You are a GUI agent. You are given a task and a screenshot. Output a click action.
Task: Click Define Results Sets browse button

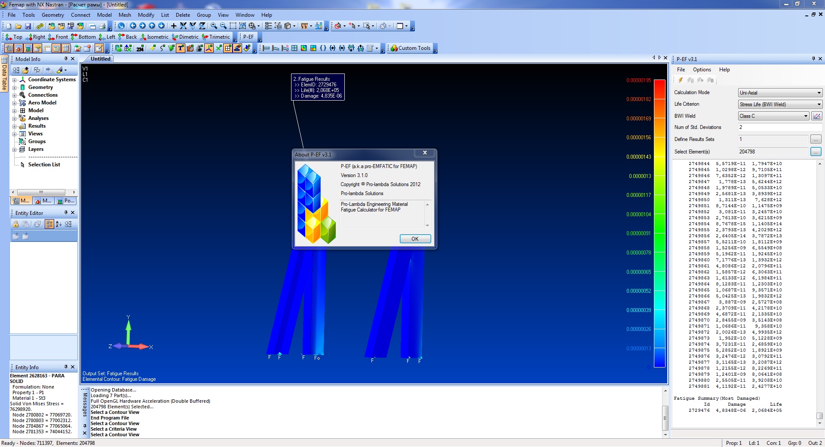pos(816,139)
